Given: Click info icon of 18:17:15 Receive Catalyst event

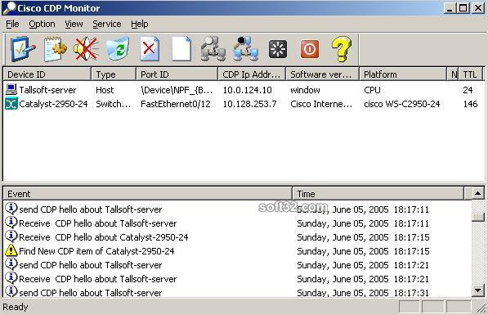Looking at the screenshot, I should click(x=11, y=236).
